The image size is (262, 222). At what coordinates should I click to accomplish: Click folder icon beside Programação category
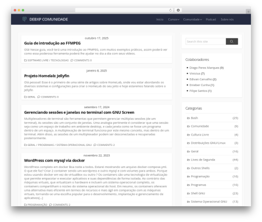188,176
